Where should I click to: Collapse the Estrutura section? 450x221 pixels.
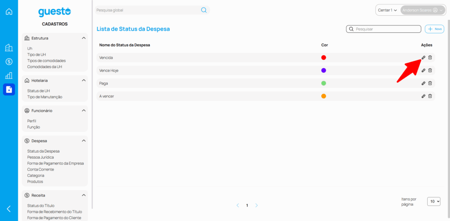[x=83, y=38]
